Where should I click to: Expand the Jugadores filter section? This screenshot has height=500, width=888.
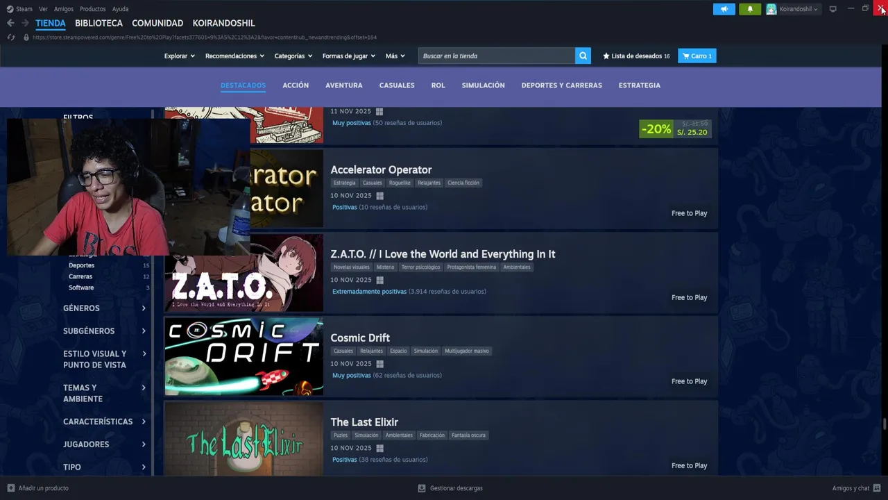[105, 444]
